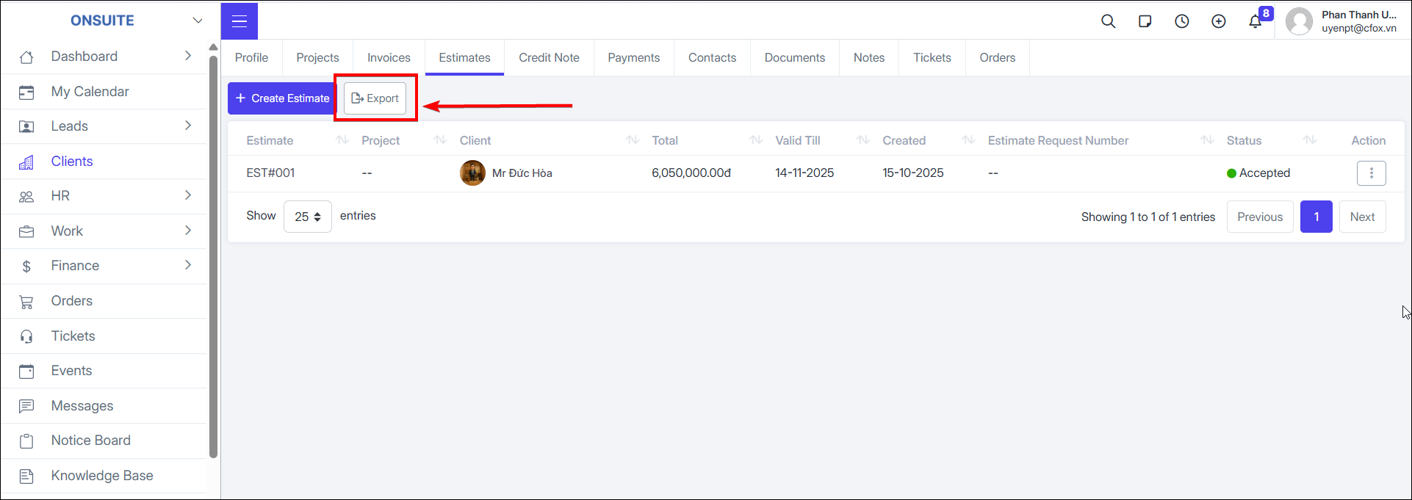The height and width of the screenshot is (500, 1412).
Task: Open notifications bell icon
Action: pos(1255,21)
